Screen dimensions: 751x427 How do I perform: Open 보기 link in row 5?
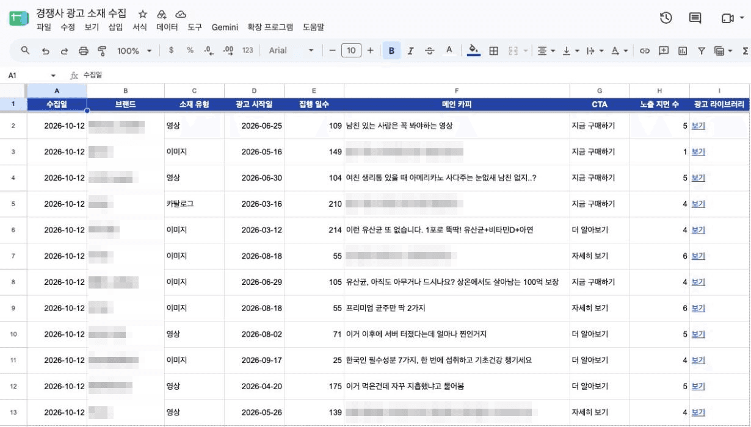(698, 204)
